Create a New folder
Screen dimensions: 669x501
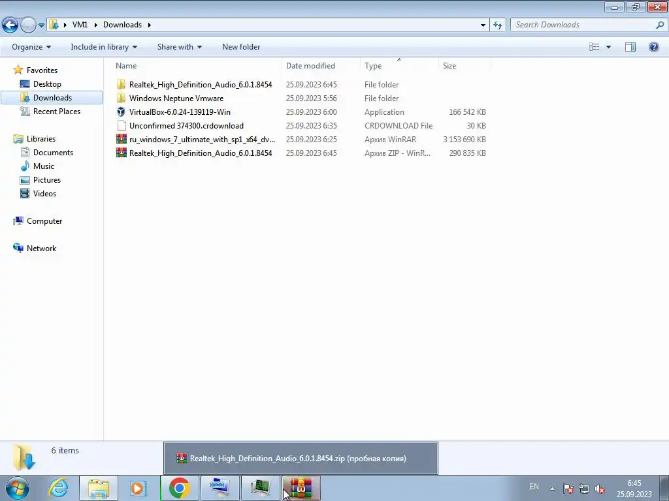(x=241, y=47)
